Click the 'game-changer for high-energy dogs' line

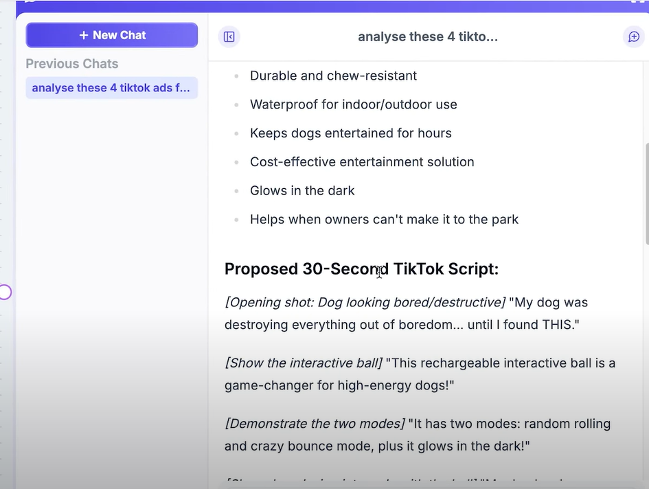[340, 385]
